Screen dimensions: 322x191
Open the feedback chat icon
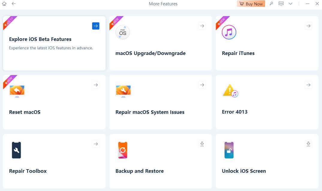(281, 4)
